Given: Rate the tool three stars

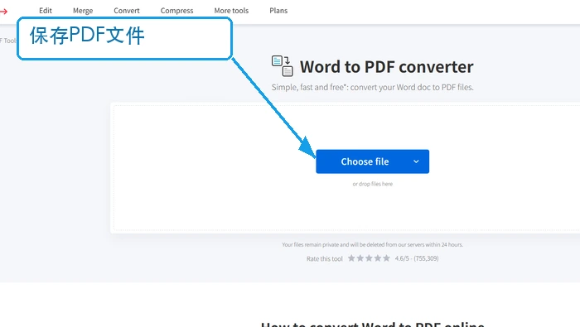Looking at the screenshot, I should click(369, 258).
